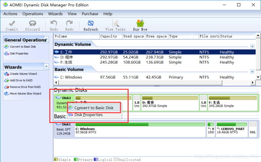Open the View menu
Viewport: 261px width, 162px height.
point(72,14)
